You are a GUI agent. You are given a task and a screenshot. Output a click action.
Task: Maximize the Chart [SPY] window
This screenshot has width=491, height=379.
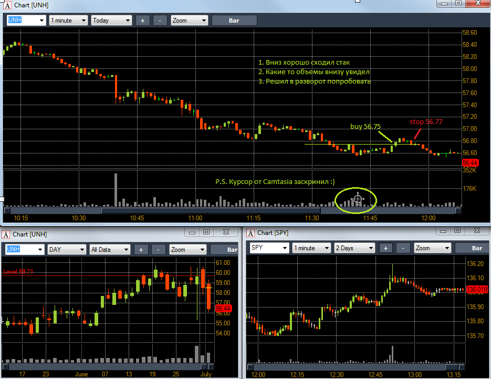[457, 231]
